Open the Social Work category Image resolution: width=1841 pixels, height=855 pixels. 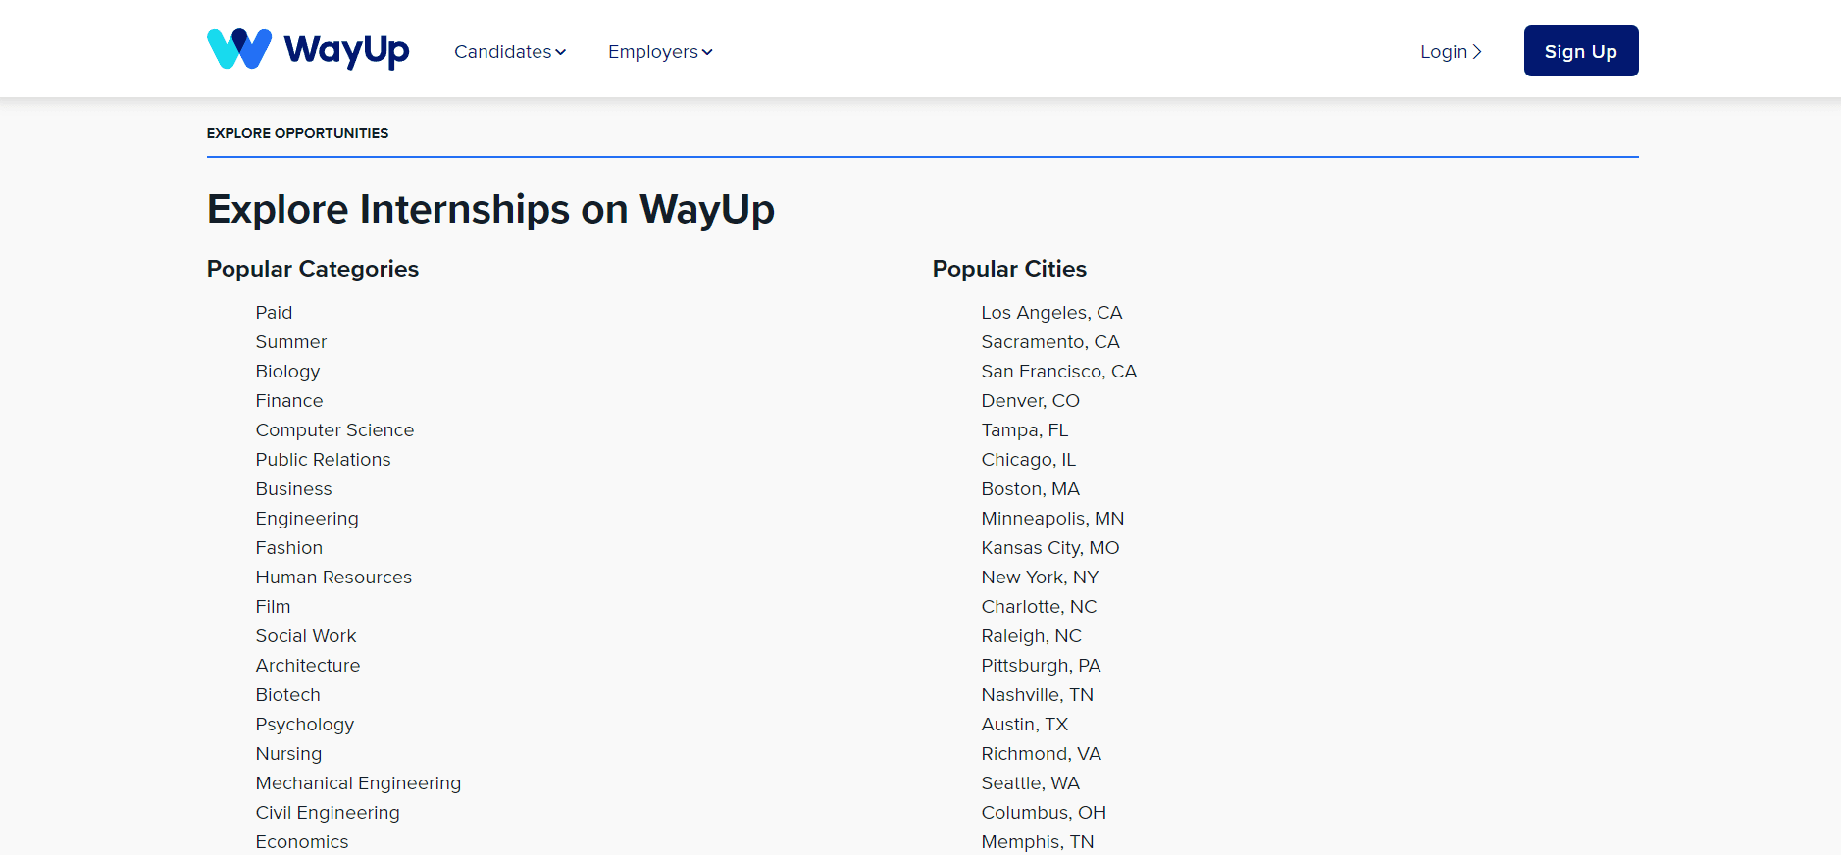point(305,636)
